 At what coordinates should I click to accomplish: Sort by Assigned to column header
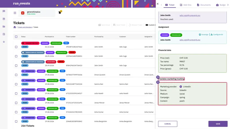tap(148, 37)
